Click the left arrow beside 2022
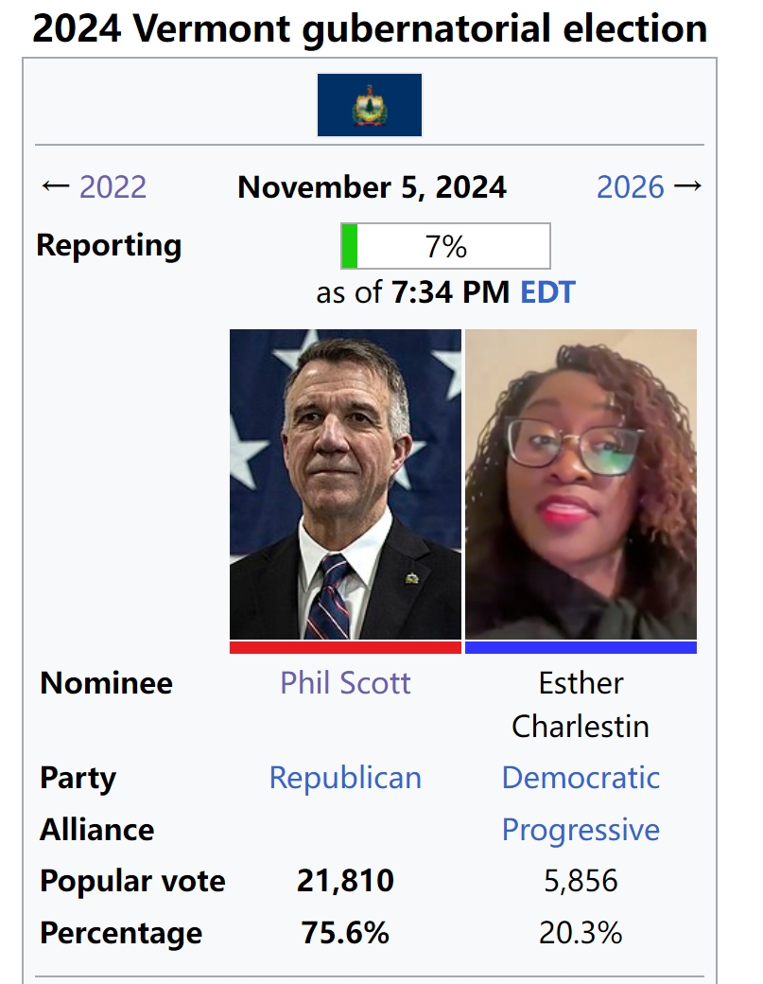This screenshot has width=763, height=984. [55, 185]
